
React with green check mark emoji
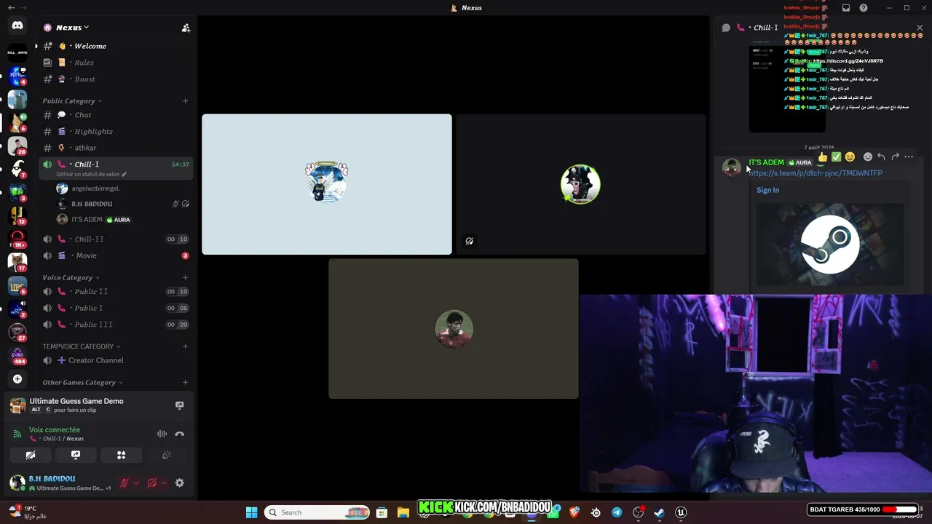836,156
